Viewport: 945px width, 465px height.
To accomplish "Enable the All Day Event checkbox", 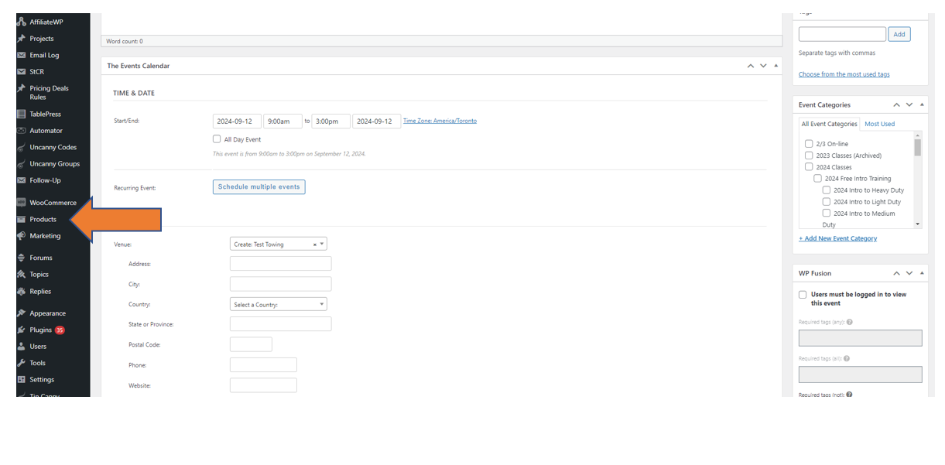I will click(x=217, y=139).
